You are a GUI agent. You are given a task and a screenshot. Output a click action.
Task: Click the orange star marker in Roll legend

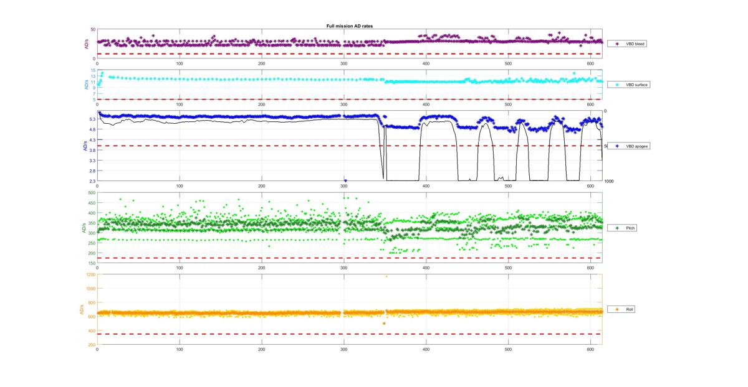[x=617, y=309]
